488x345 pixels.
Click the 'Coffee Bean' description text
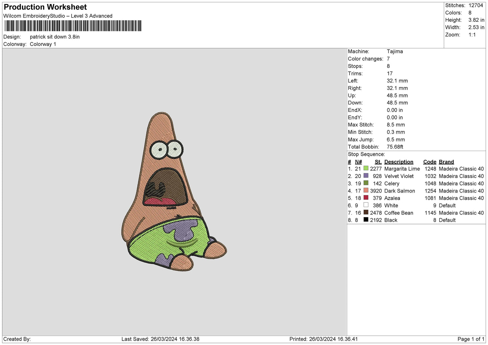tap(399, 213)
